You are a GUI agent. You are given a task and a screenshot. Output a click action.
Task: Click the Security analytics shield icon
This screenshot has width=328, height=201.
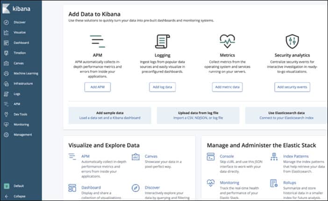(x=292, y=42)
